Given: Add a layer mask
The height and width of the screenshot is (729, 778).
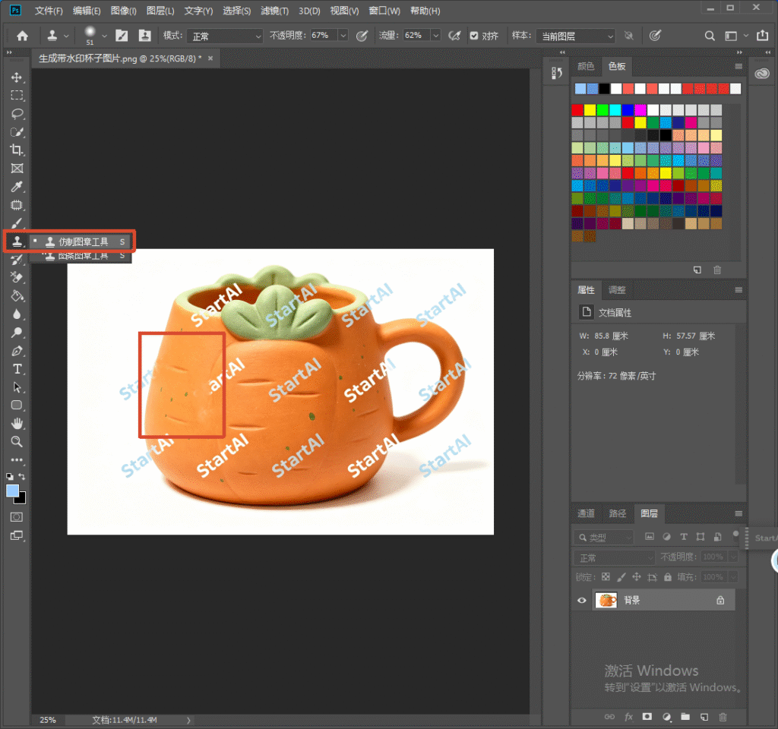Looking at the screenshot, I should point(647,717).
